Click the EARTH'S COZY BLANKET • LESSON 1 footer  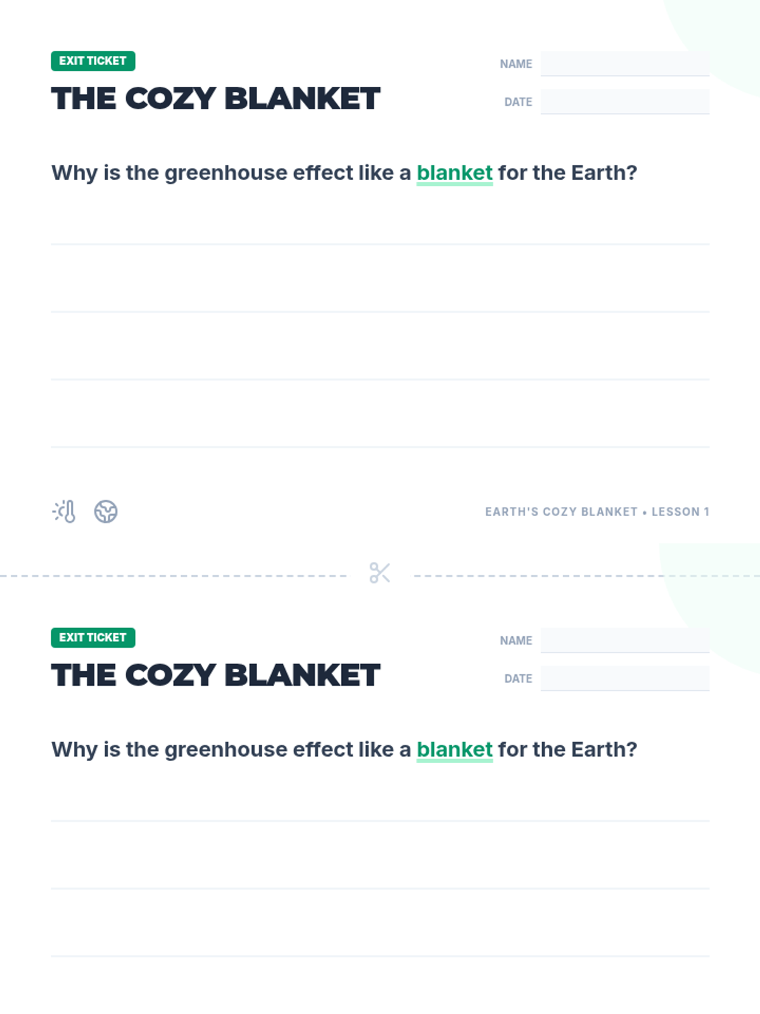[597, 511]
